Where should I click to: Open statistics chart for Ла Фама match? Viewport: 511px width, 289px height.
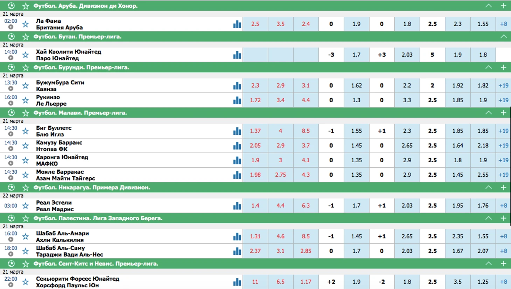(x=237, y=24)
